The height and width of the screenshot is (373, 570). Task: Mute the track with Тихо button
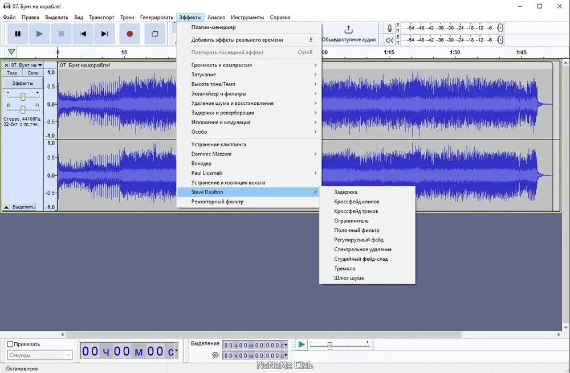pyautogui.click(x=12, y=73)
